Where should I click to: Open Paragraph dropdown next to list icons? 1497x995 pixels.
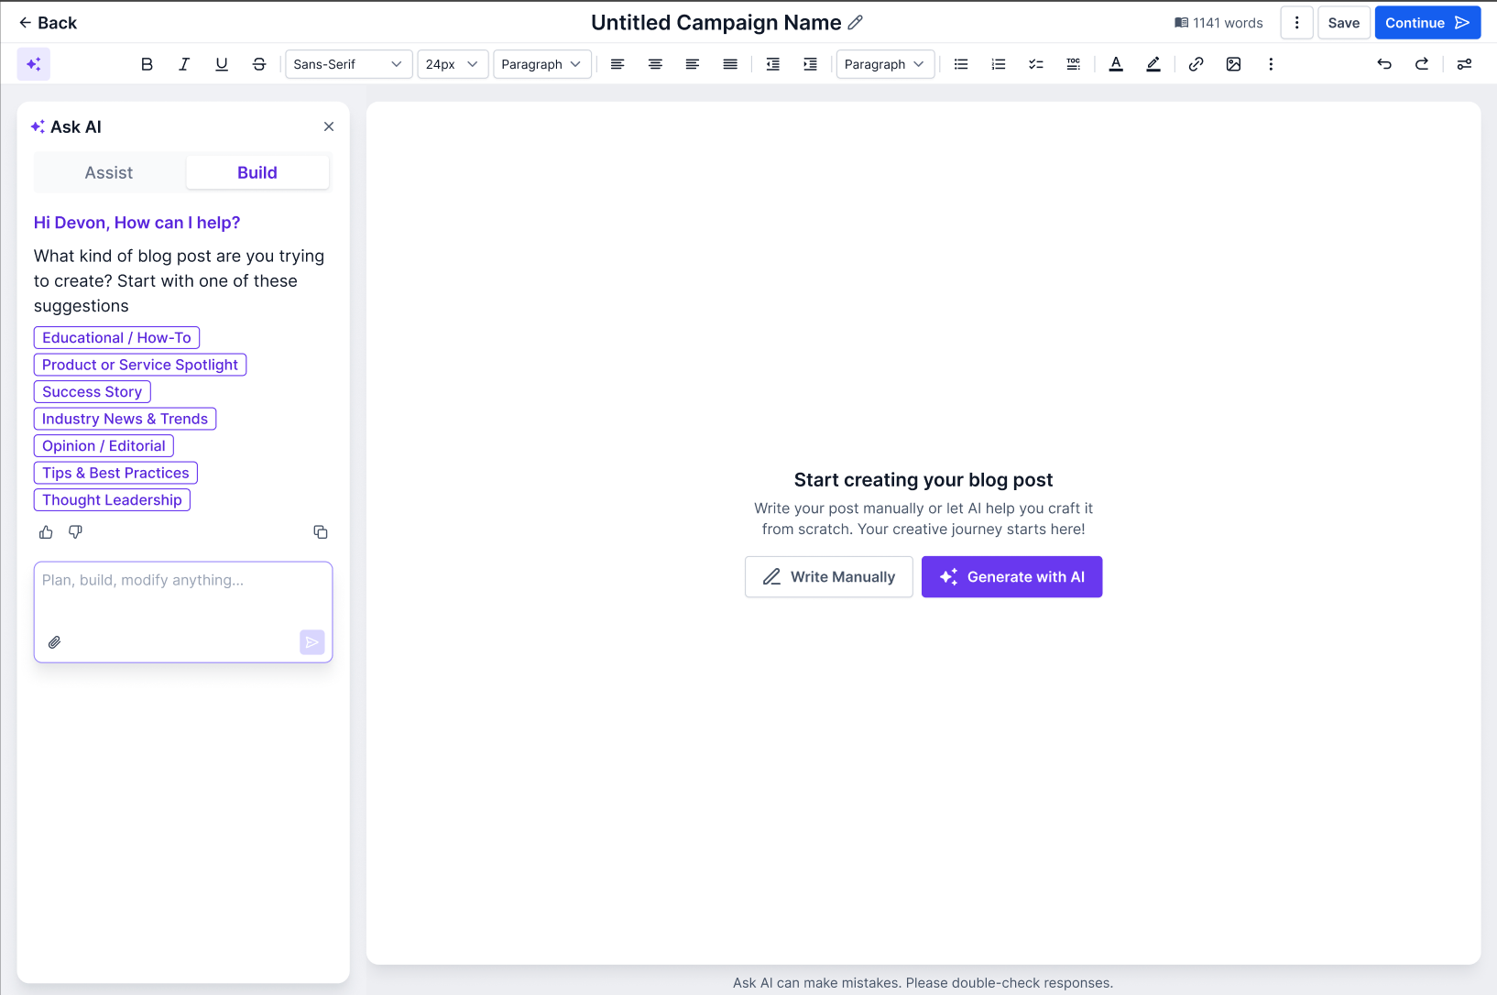tap(886, 64)
